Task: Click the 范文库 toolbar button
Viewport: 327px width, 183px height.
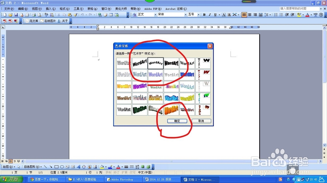Action: click(32, 21)
